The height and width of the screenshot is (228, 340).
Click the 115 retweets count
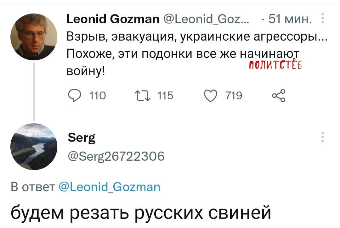tap(166, 95)
